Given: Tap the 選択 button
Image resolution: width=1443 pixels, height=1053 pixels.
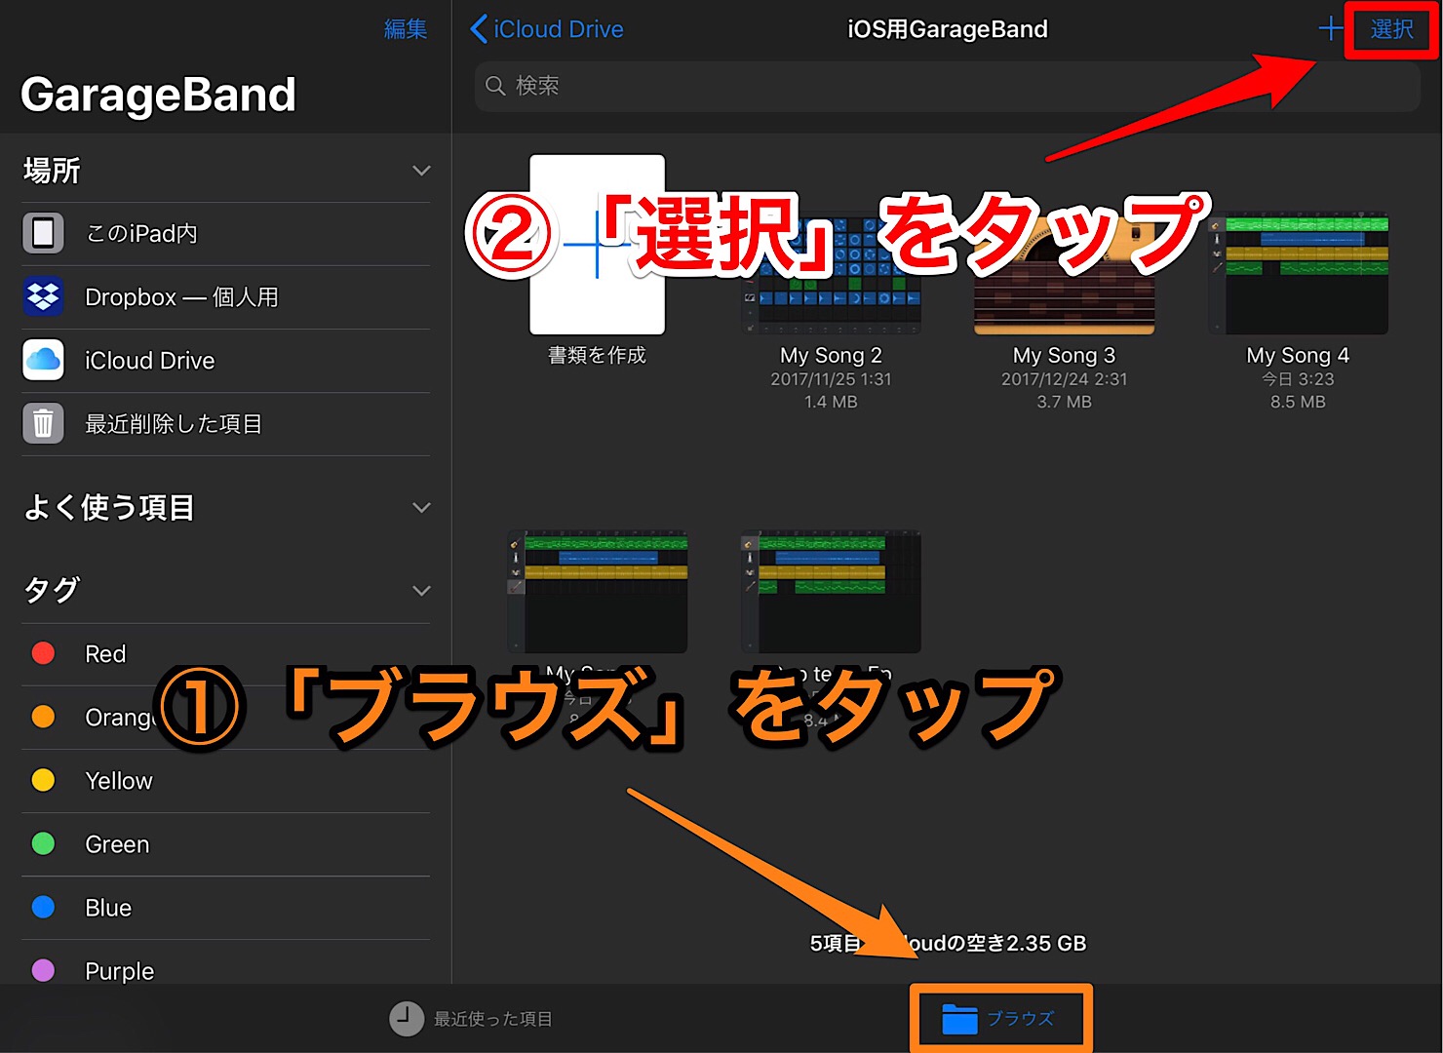Looking at the screenshot, I should 1391,29.
